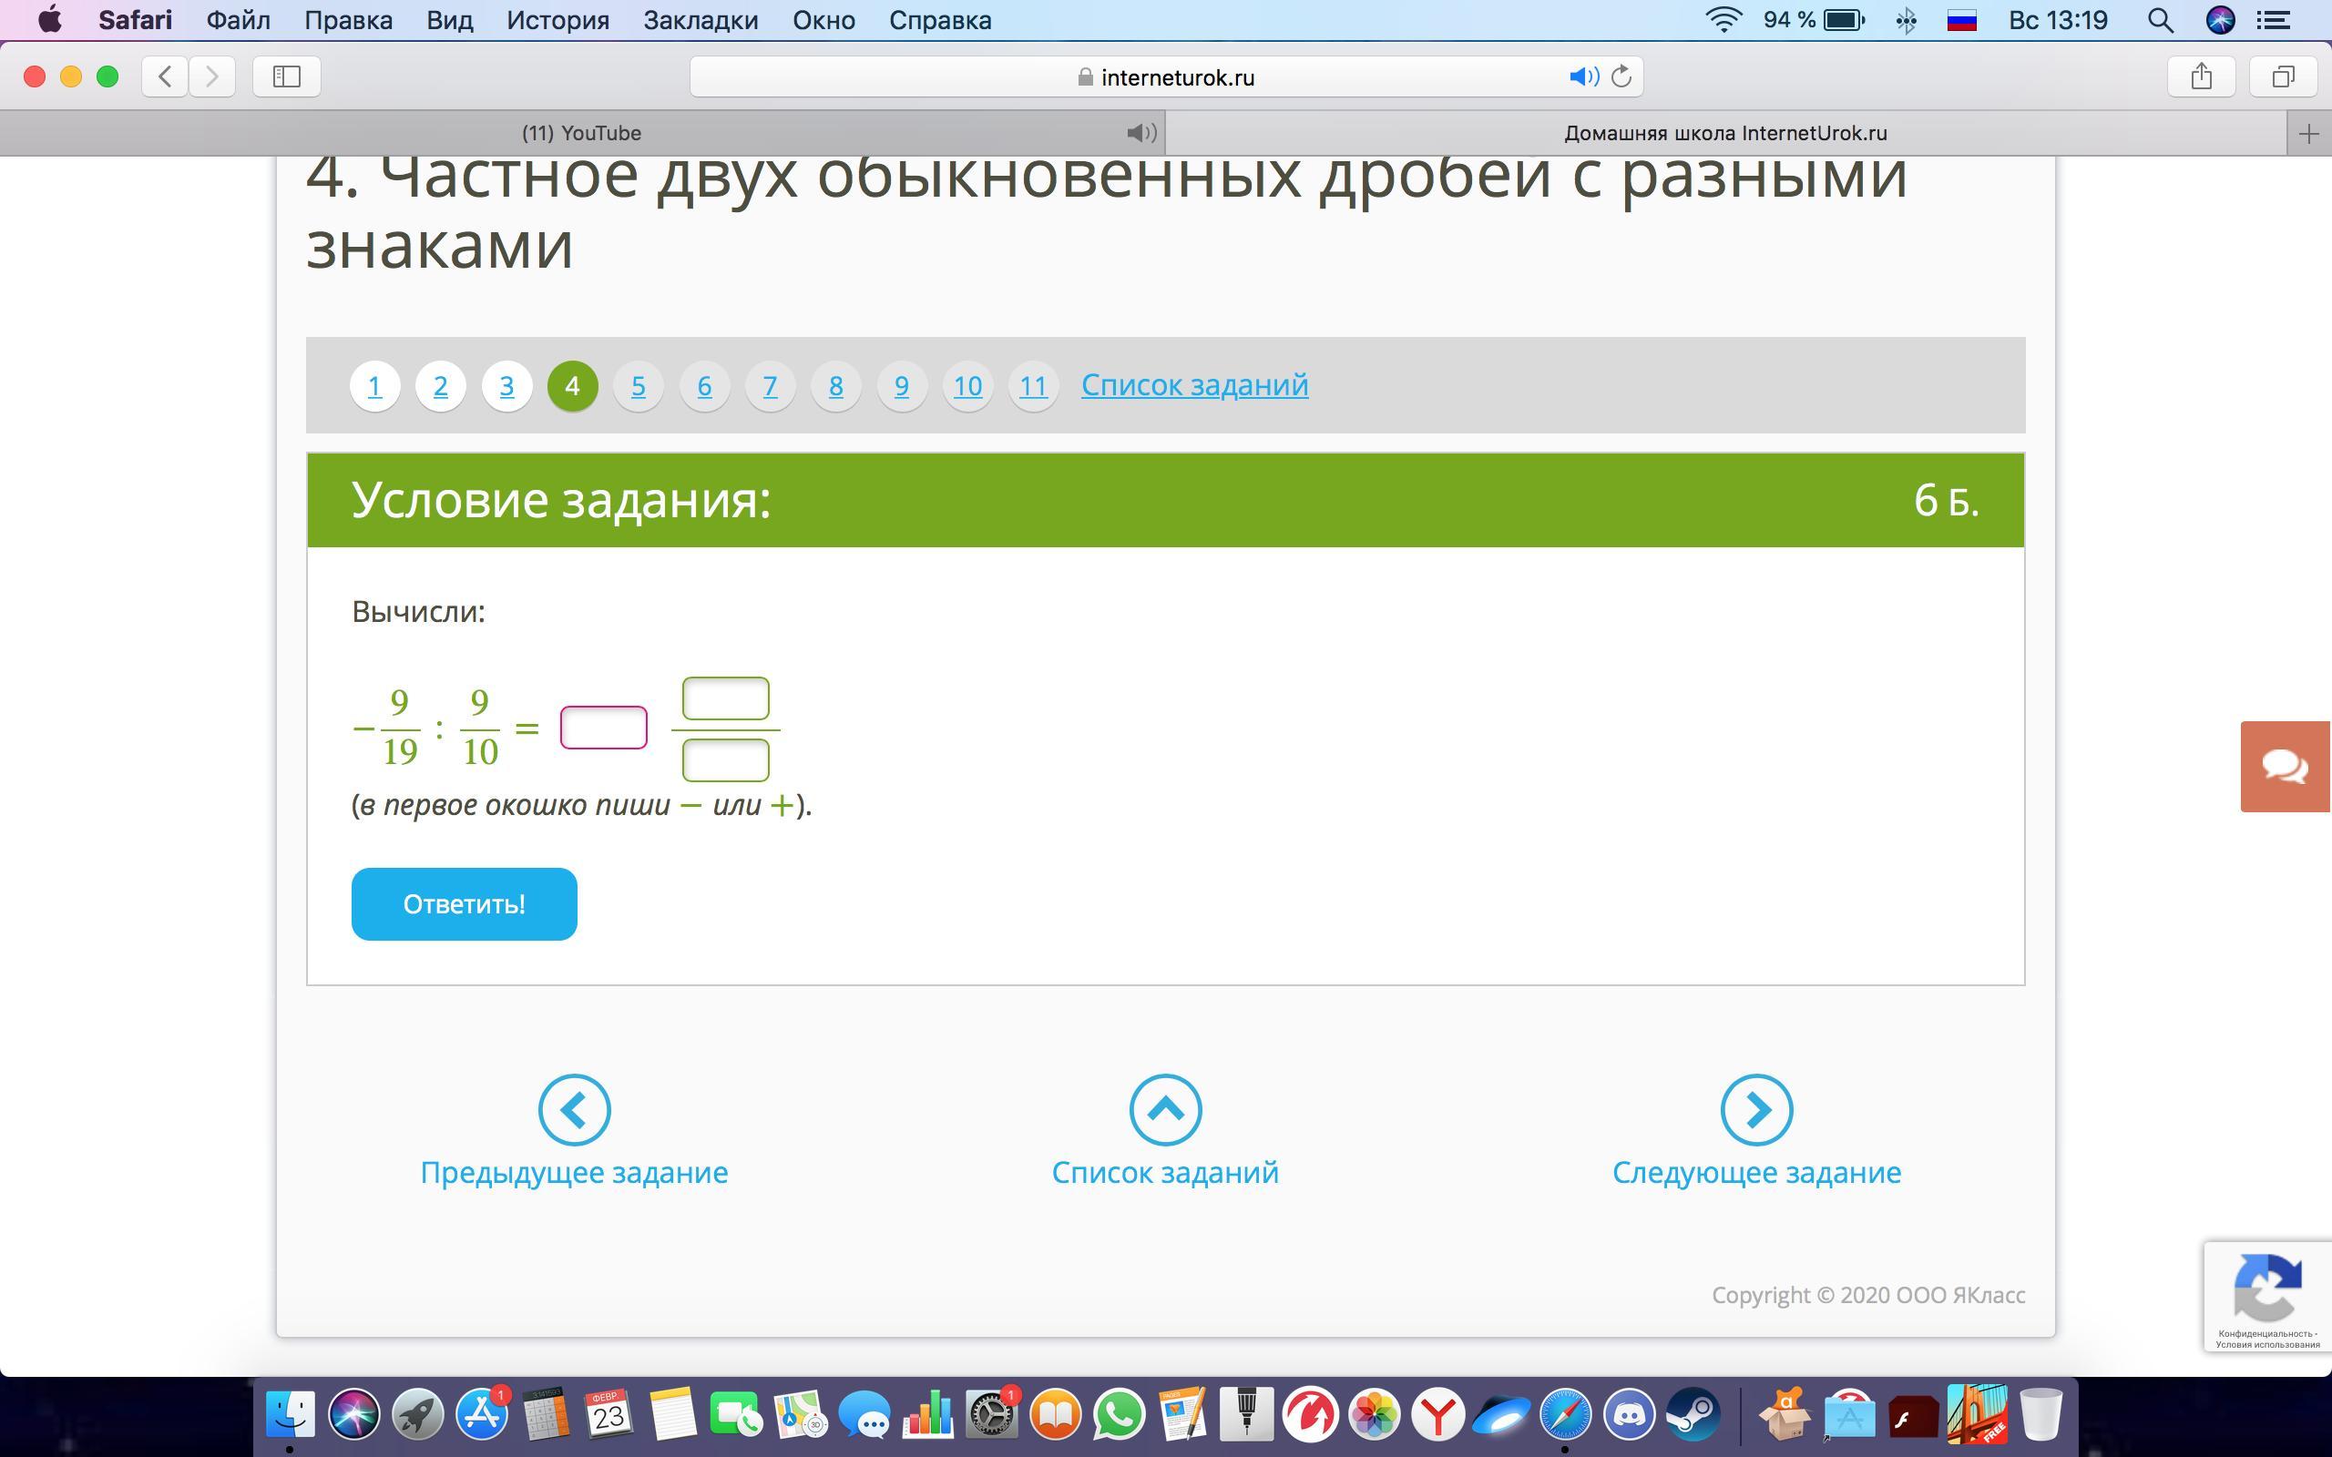This screenshot has height=1457, width=2332.
Task: Open the Закладки menu
Action: [x=701, y=20]
